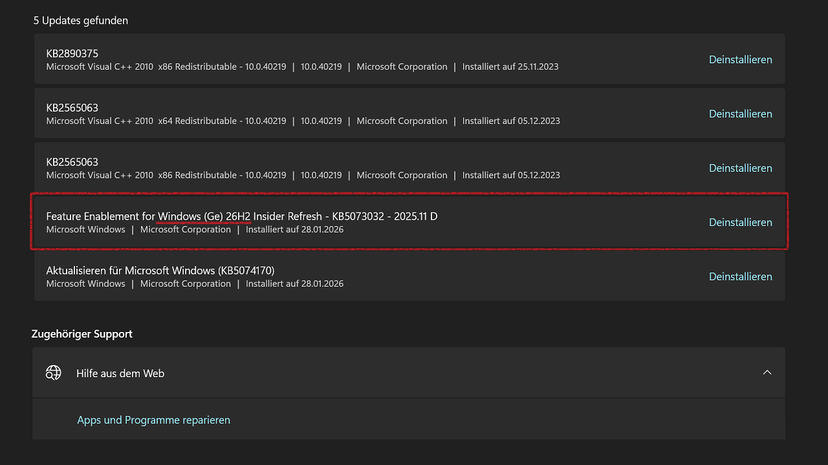This screenshot has width=828, height=465.
Task: Click Aktualisieren für Microsoft Windows (KB5074170) title
Action: click(x=160, y=271)
